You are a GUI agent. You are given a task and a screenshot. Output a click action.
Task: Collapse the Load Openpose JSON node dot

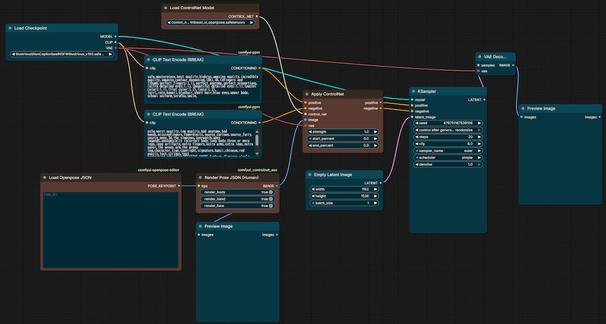[45, 178]
